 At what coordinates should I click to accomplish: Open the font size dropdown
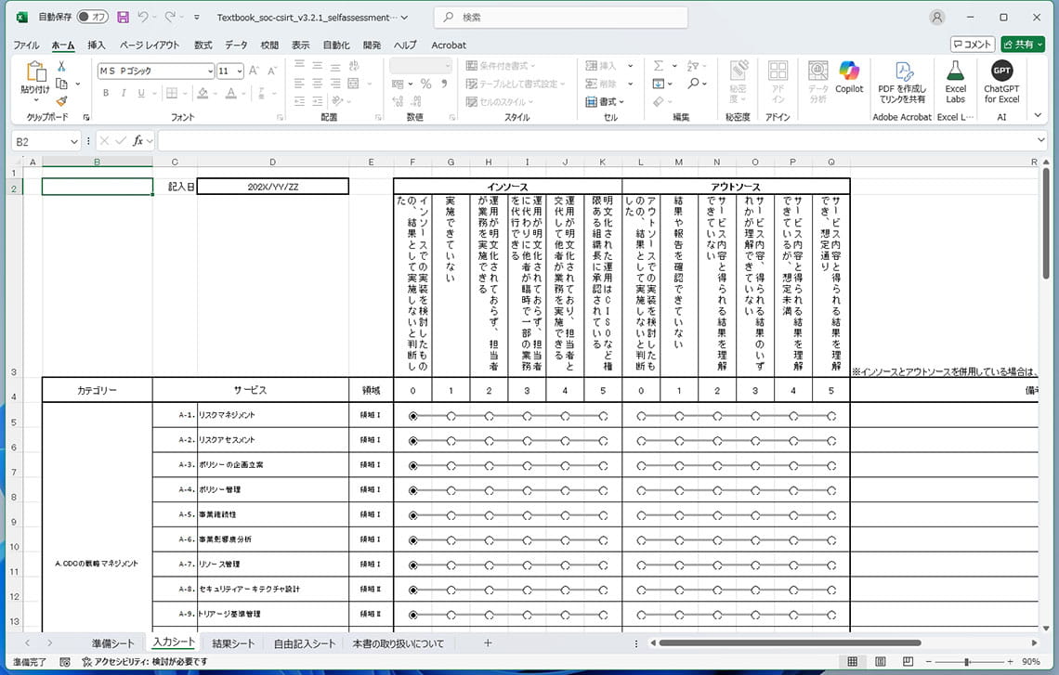(x=241, y=71)
